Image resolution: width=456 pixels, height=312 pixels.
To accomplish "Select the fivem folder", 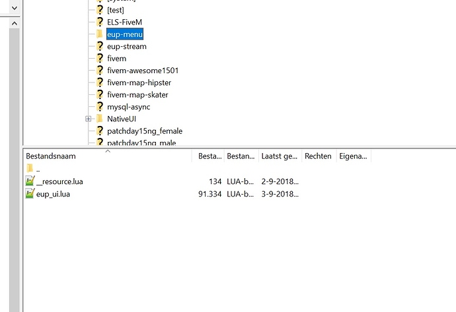I will coord(116,58).
